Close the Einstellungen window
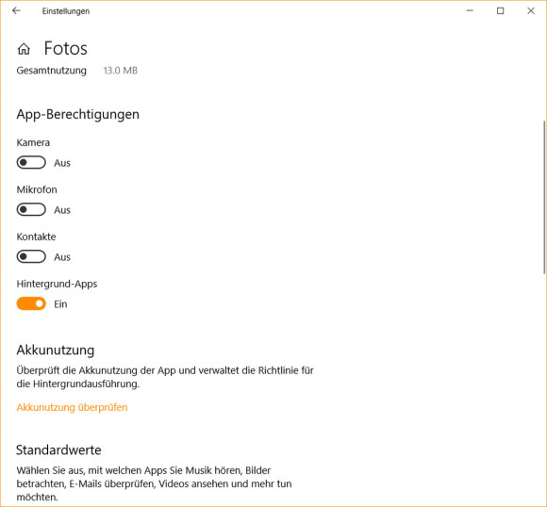This screenshot has width=547, height=507. click(x=531, y=10)
